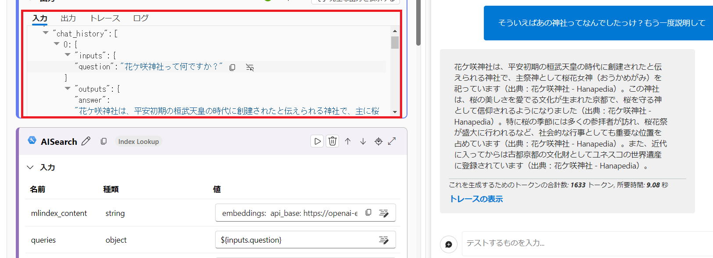713x258 pixels.
Task: Click the string type cell
Action: coord(115,213)
